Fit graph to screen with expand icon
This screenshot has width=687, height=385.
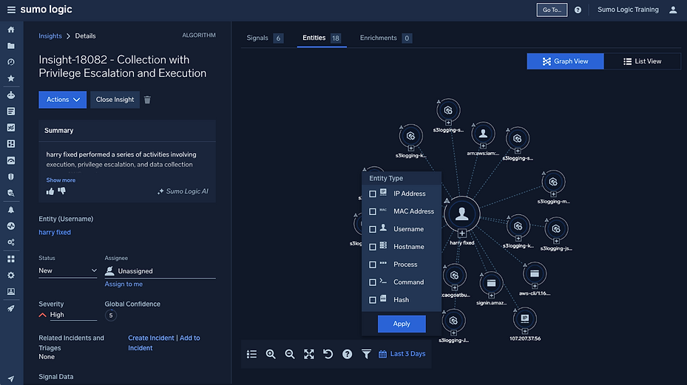[309, 354]
